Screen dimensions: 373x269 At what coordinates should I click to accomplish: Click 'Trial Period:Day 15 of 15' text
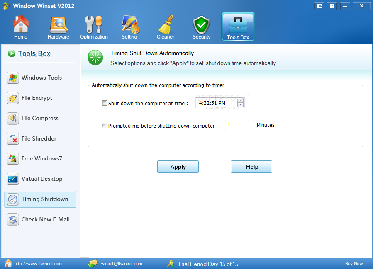tap(208, 264)
